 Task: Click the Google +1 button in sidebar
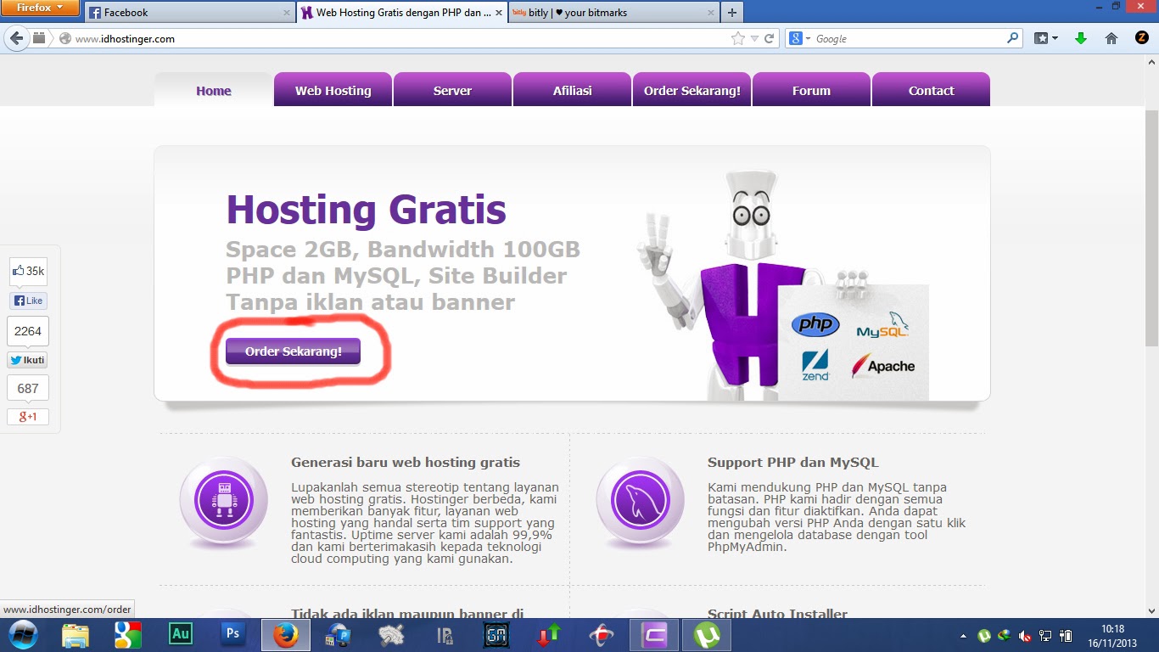click(28, 417)
